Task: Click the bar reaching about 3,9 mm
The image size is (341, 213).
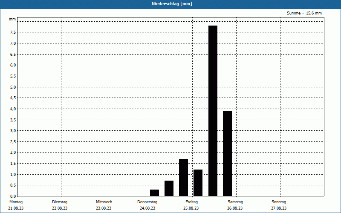Action: (227, 153)
